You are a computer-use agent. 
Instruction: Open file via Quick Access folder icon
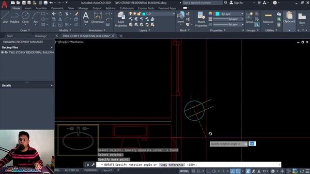pos(18,3)
